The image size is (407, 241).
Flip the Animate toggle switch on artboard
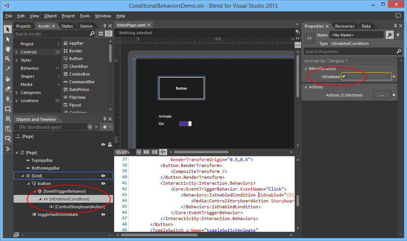click(185, 123)
